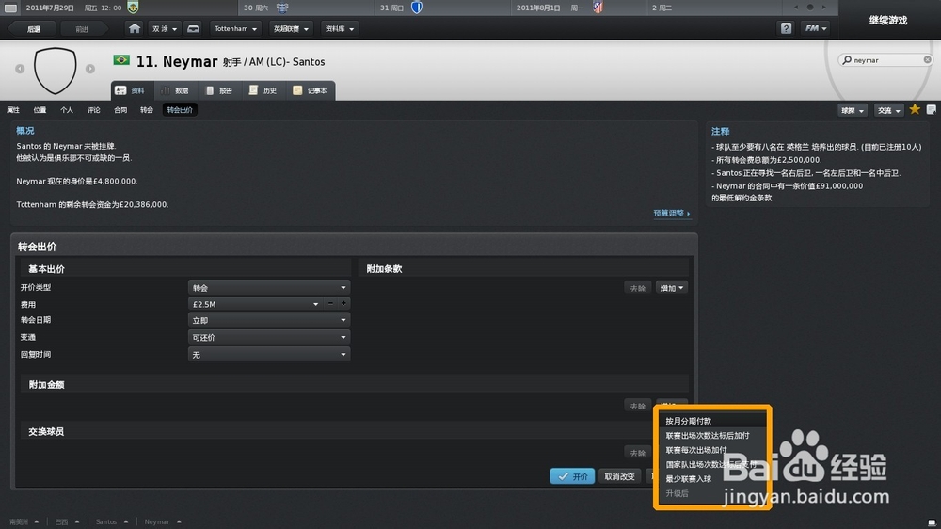Open the 合同 contract subtab
Screen dimensions: 941x529
[x=120, y=110]
